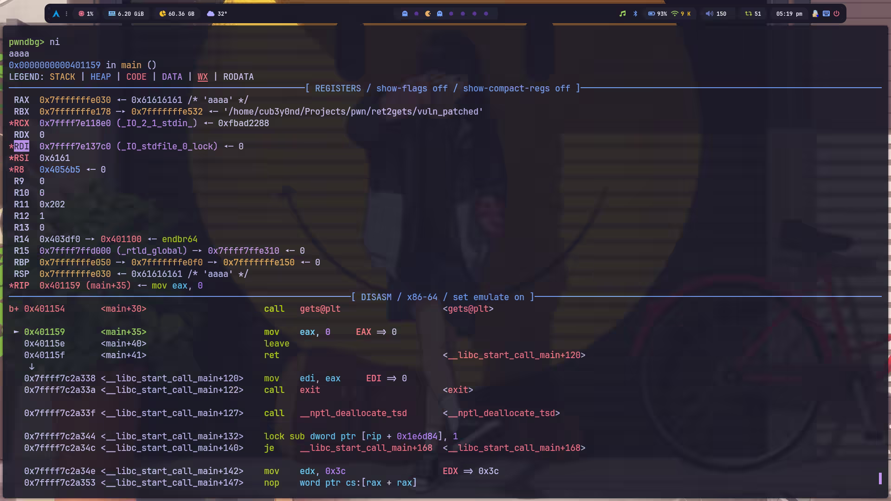Open the weather cloud 32° widget
This screenshot has height=501, width=891.
click(217, 14)
